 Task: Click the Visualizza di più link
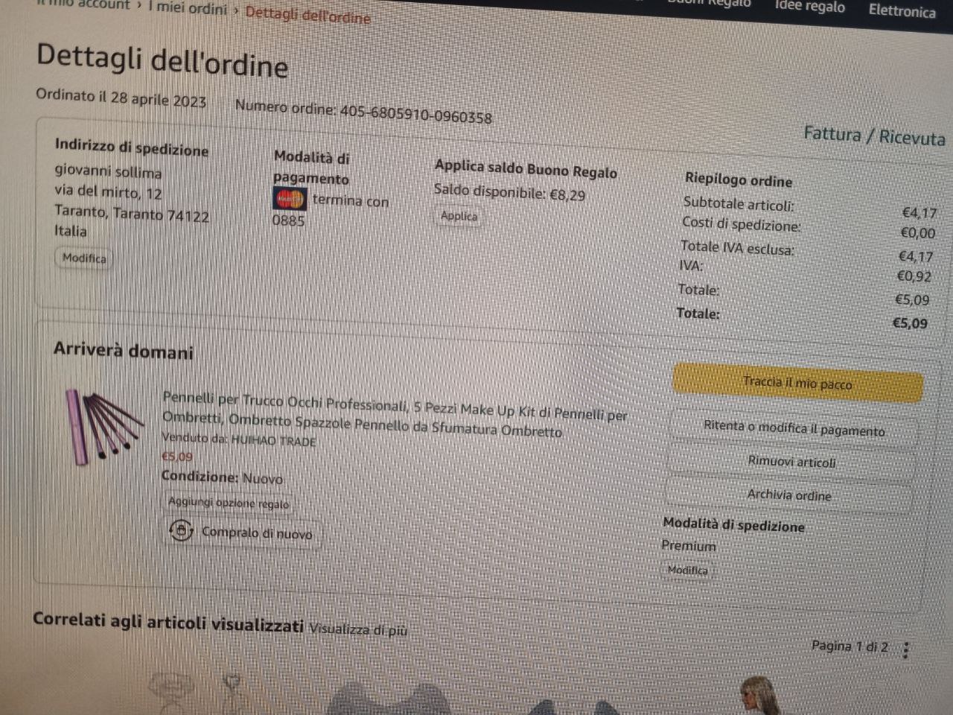click(x=358, y=629)
